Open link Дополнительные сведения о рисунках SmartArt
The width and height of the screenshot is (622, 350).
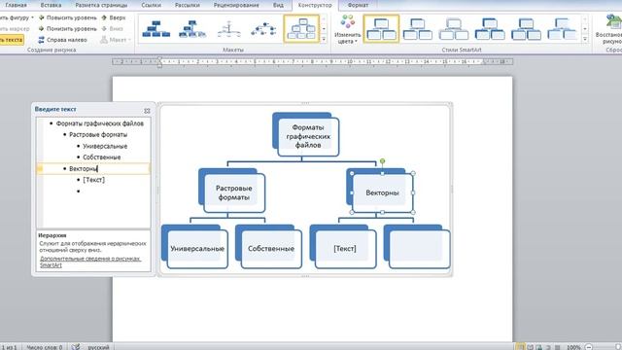click(x=90, y=262)
